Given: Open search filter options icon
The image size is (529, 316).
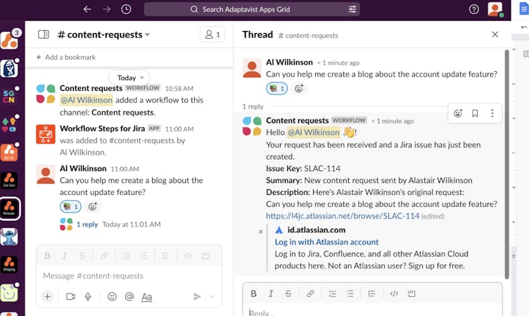Looking at the screenshot, I should pyautogui.click(x=352, y=9).
